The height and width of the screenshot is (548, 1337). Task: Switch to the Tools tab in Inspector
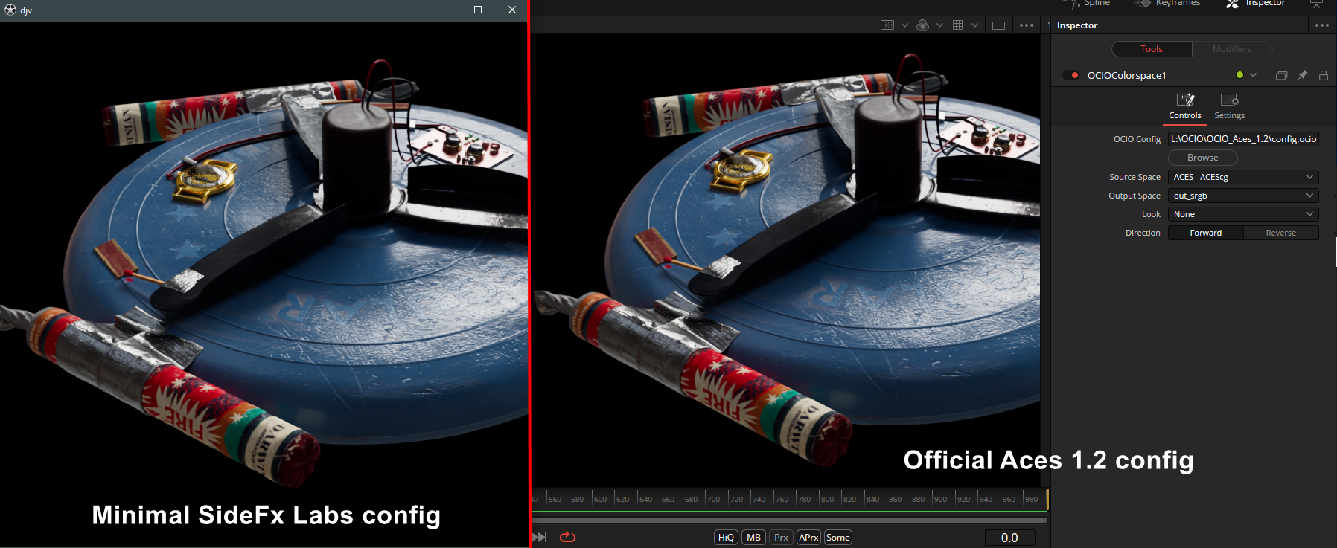pyautogui.click(x=1152, y=49)
